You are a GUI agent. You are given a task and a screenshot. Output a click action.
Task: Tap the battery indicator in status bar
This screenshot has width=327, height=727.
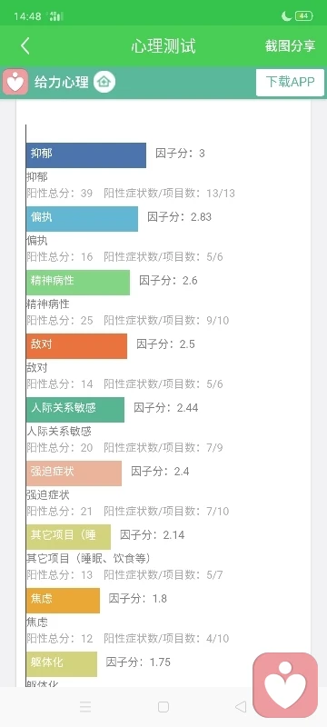point(304,16)
